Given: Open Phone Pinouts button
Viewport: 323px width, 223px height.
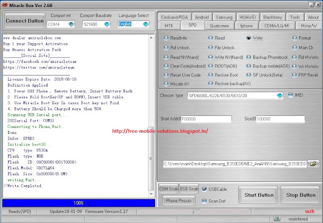Looking at the screenshot, I should point(179,200).
